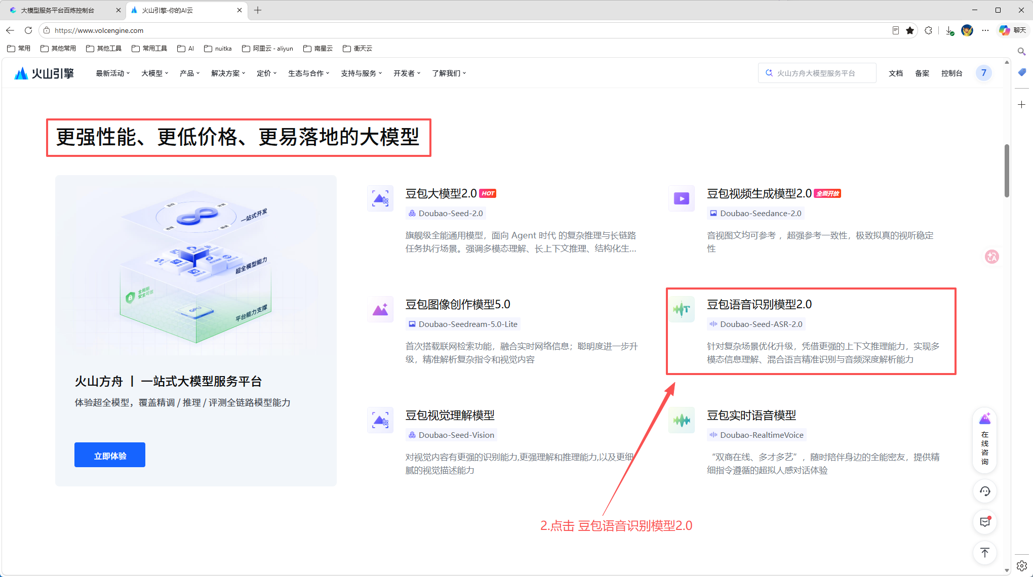Viewport: 1033px width, 577px height.
Task: Open the AI bookmarks folder
Action: coord(185,49)
